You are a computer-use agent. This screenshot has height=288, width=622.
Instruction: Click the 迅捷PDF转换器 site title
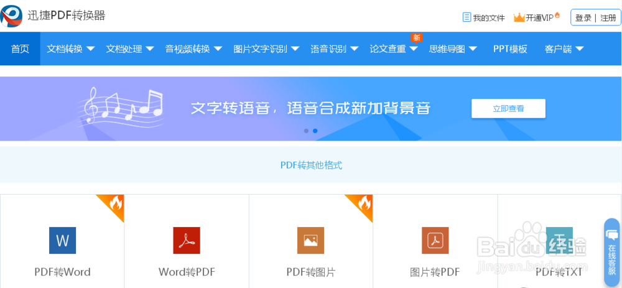tap(67, 15)
